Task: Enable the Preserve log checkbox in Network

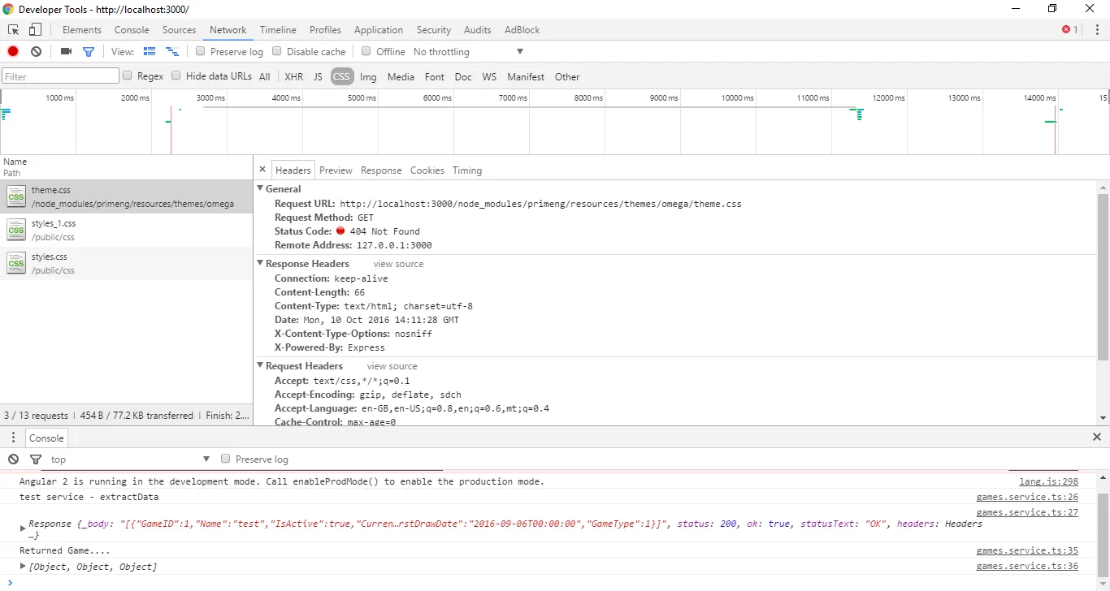Action: tap(201, 51)
